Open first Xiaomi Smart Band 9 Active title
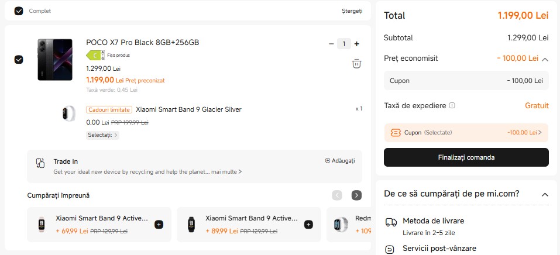 (102, 218)
